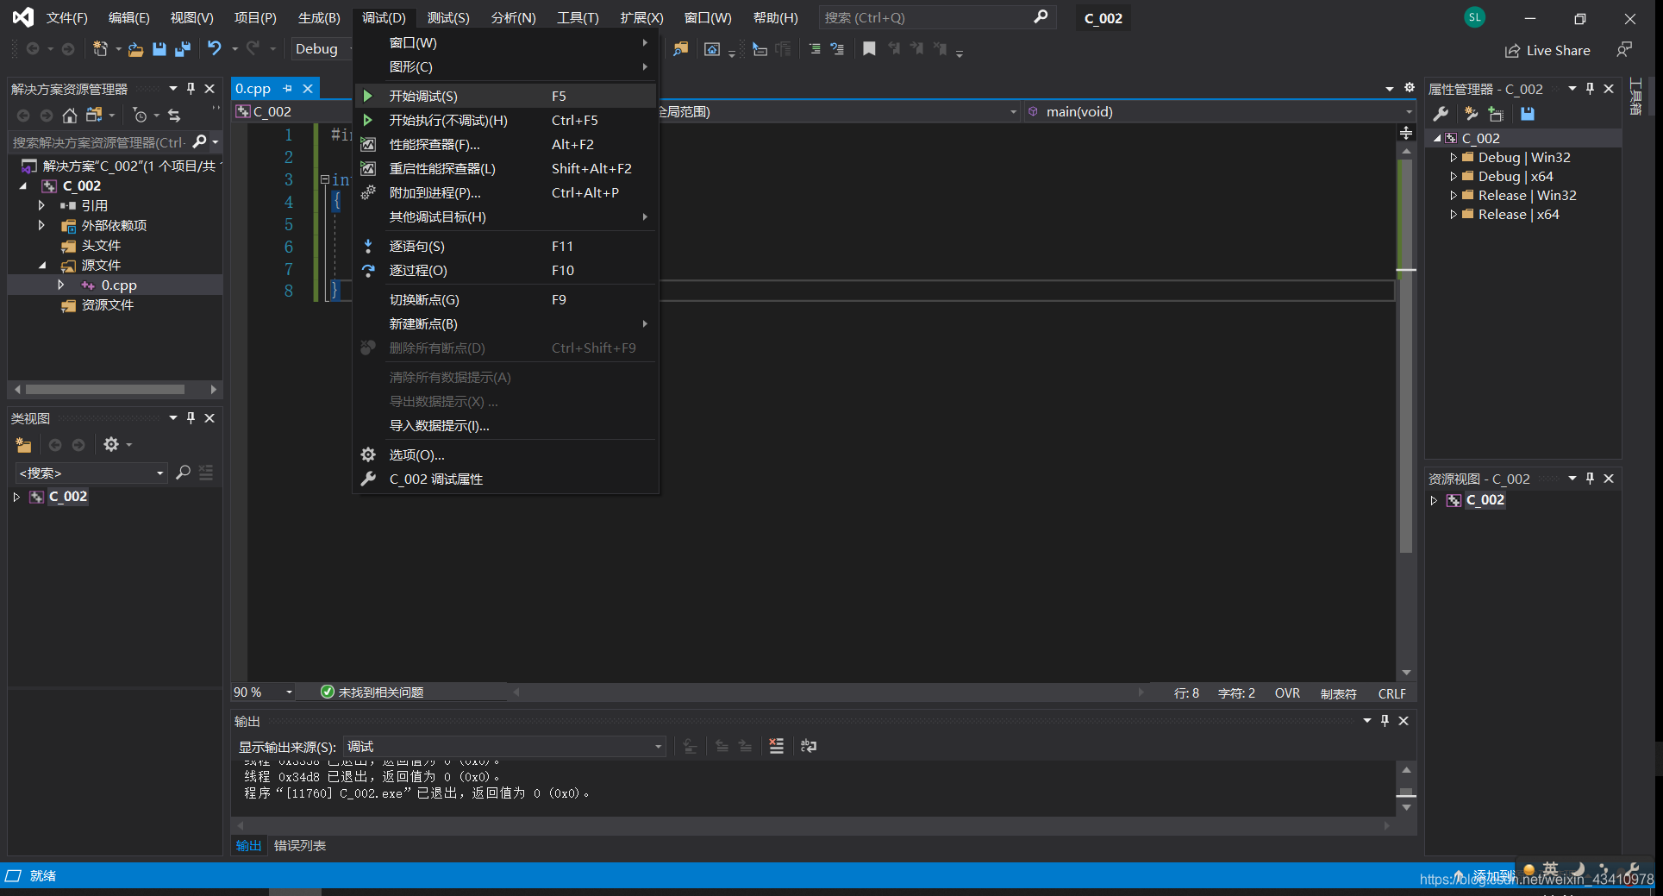Open the 文件(F) menu
Image resolution: width=1663 pixels, height=896 pixels.
67,17
